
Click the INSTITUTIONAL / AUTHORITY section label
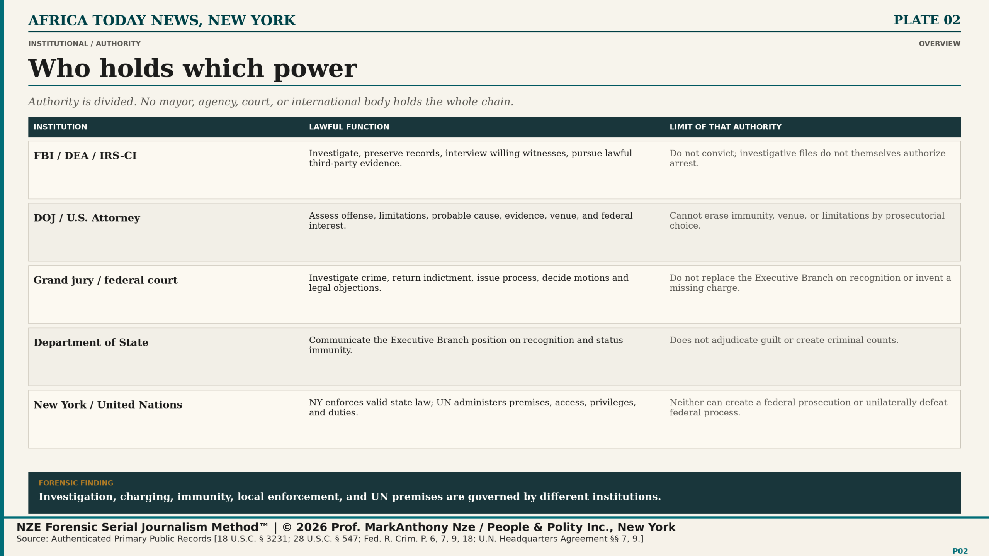click(85, 44)
